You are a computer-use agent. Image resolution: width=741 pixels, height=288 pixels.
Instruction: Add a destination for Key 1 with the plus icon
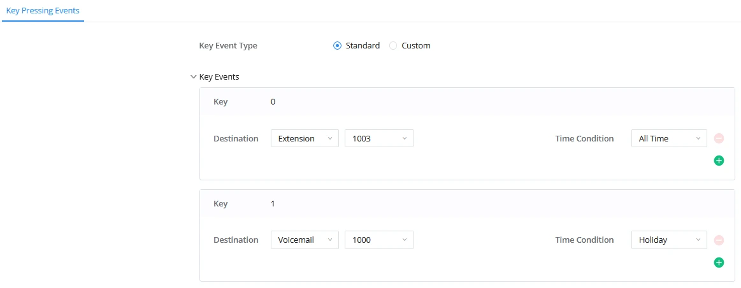[718, 262]
